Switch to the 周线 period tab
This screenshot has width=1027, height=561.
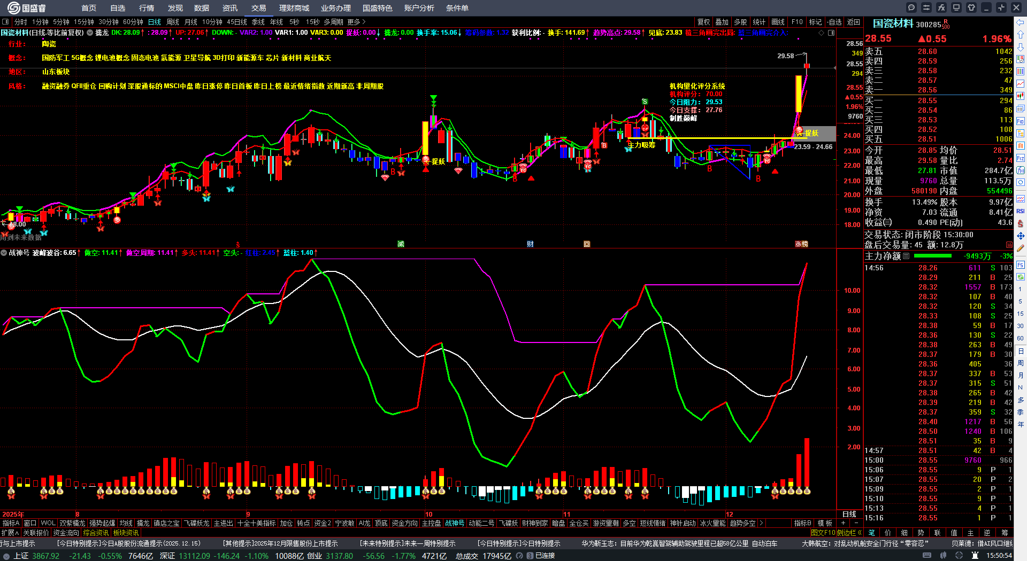coord(173,22)
